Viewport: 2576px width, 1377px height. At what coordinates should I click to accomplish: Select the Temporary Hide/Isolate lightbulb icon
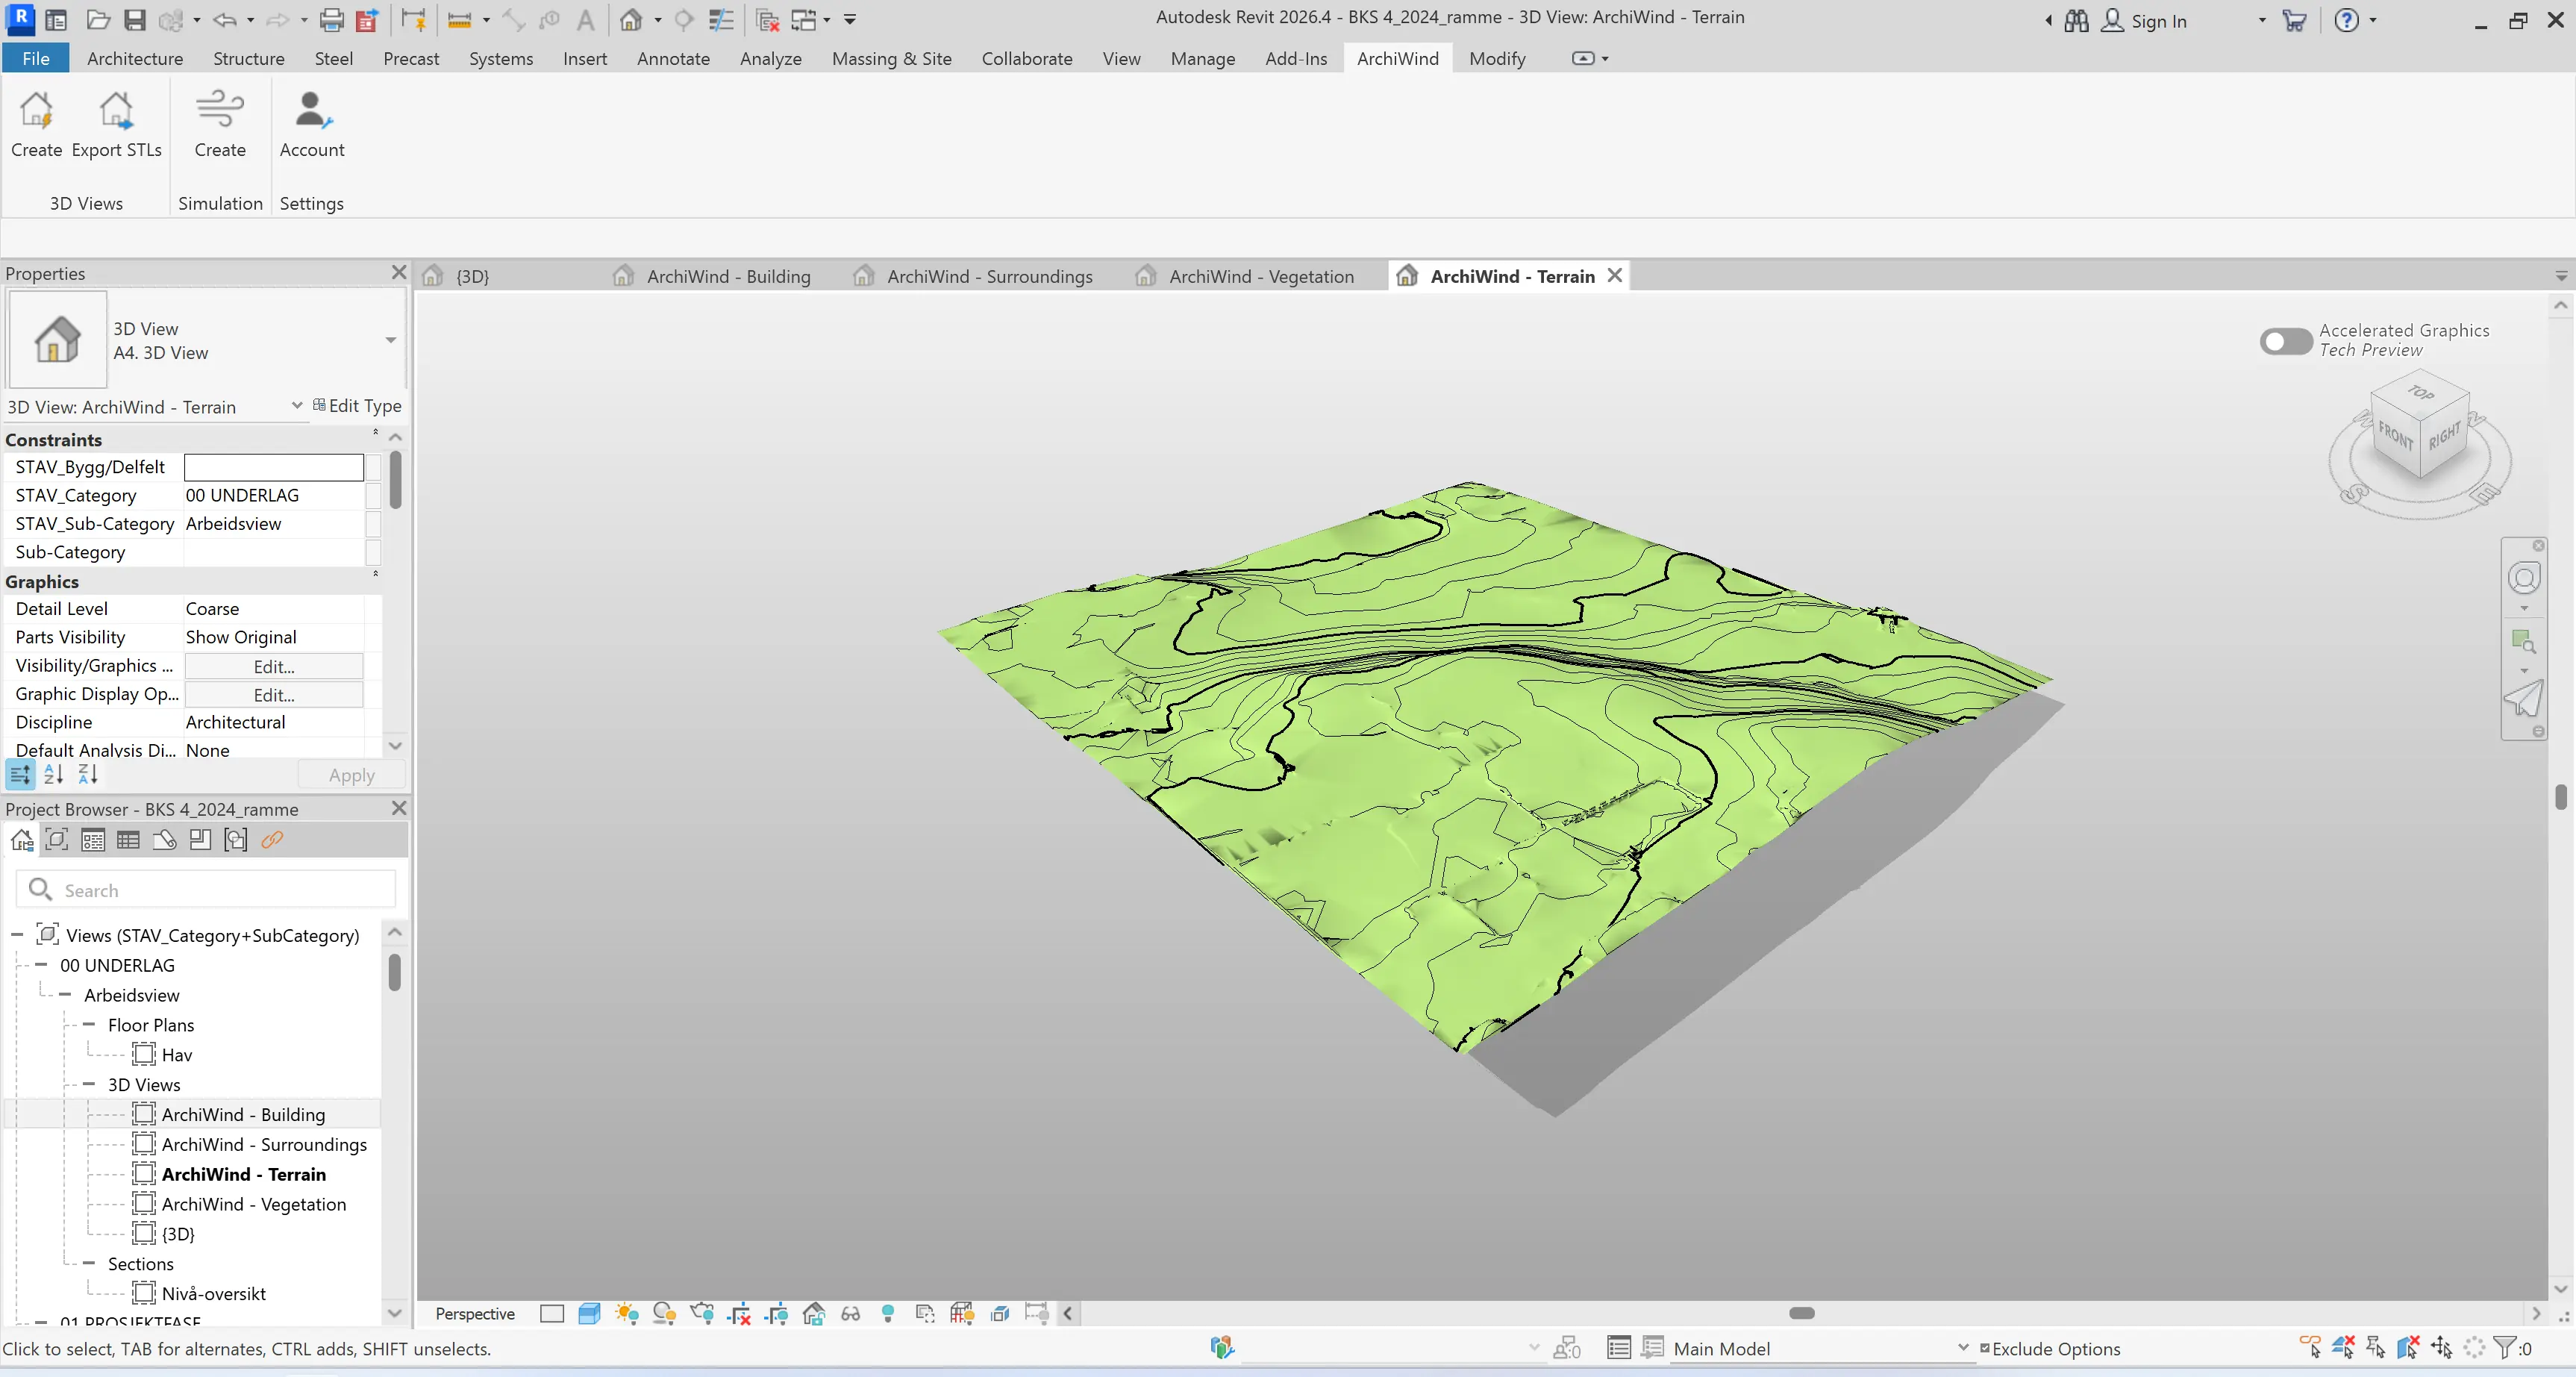point(887,1313)
